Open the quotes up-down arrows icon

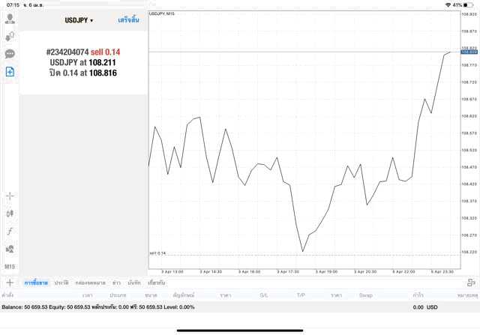click(x=10, y=36)
